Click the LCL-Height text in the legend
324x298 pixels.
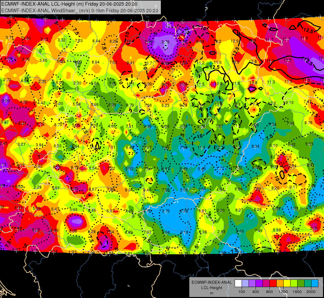coord(211,288)
